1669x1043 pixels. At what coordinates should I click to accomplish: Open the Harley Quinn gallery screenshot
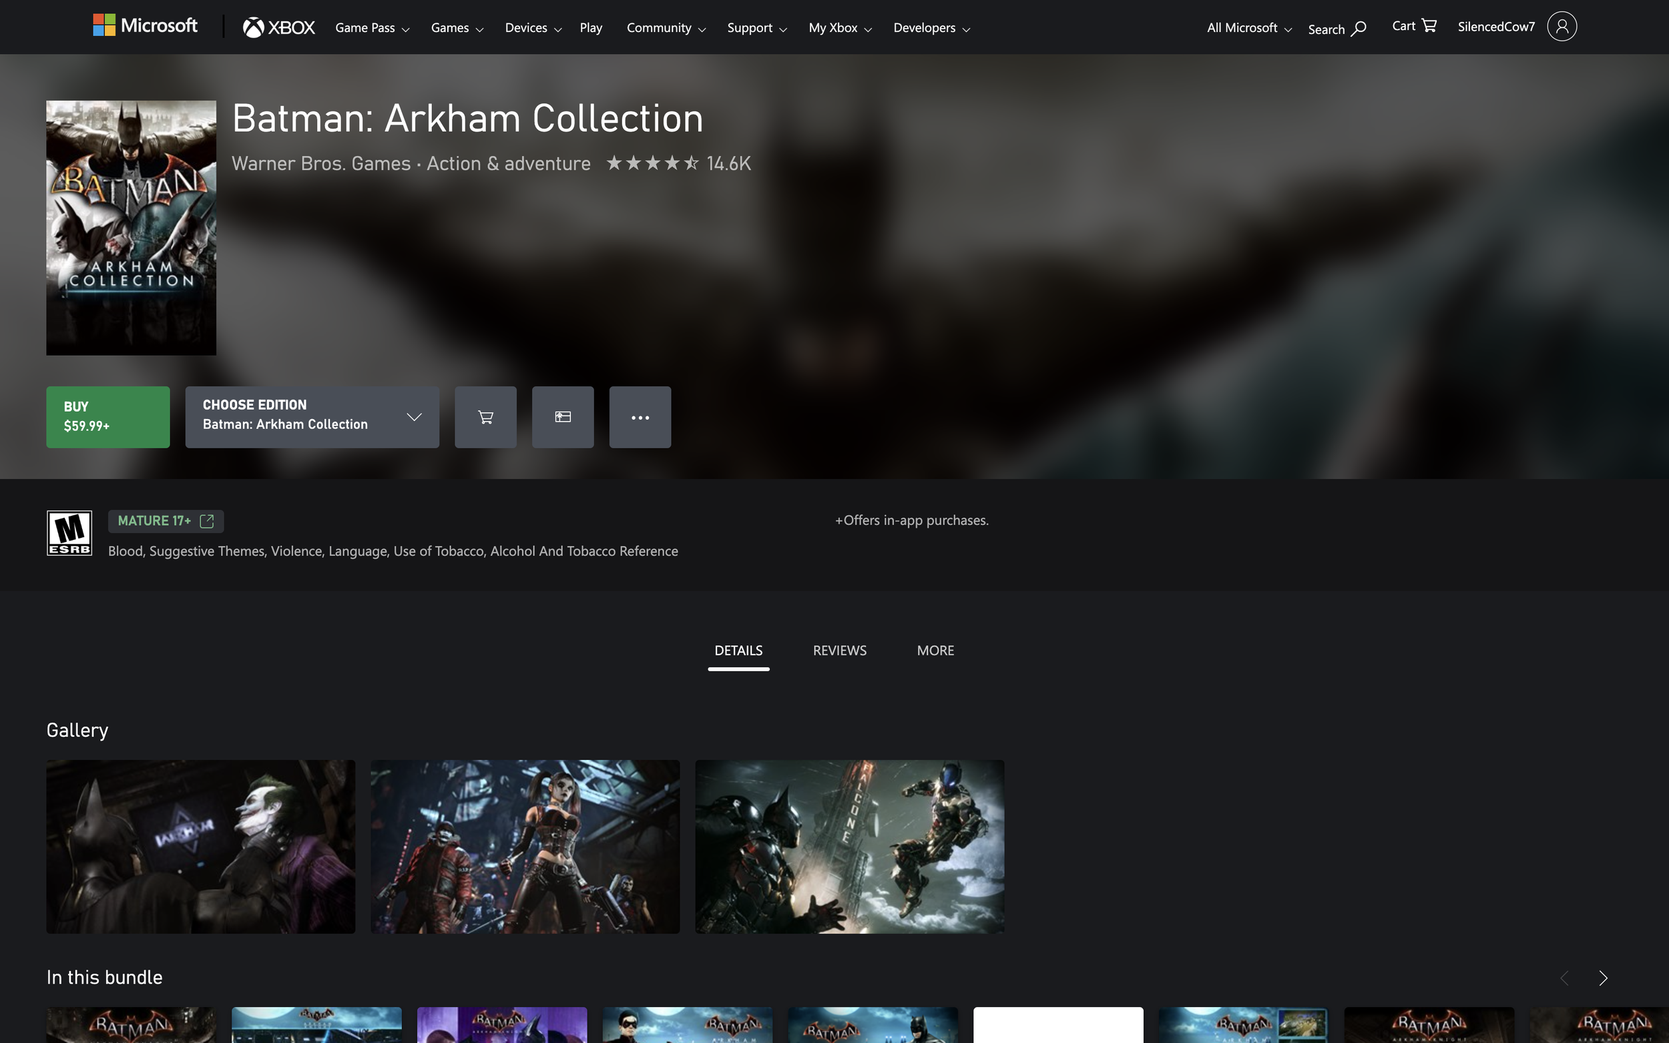point(524,846)
